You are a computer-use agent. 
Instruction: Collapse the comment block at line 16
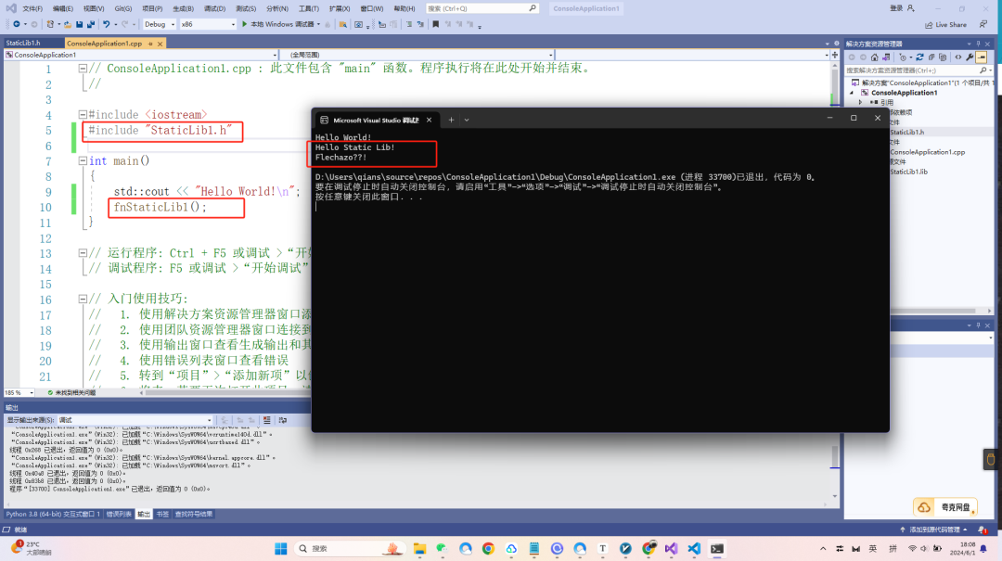(x=83, y=299)
